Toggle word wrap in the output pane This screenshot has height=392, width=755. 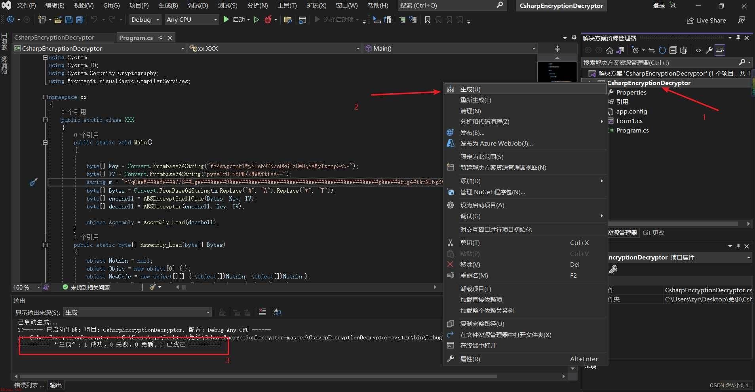point(277,312)
